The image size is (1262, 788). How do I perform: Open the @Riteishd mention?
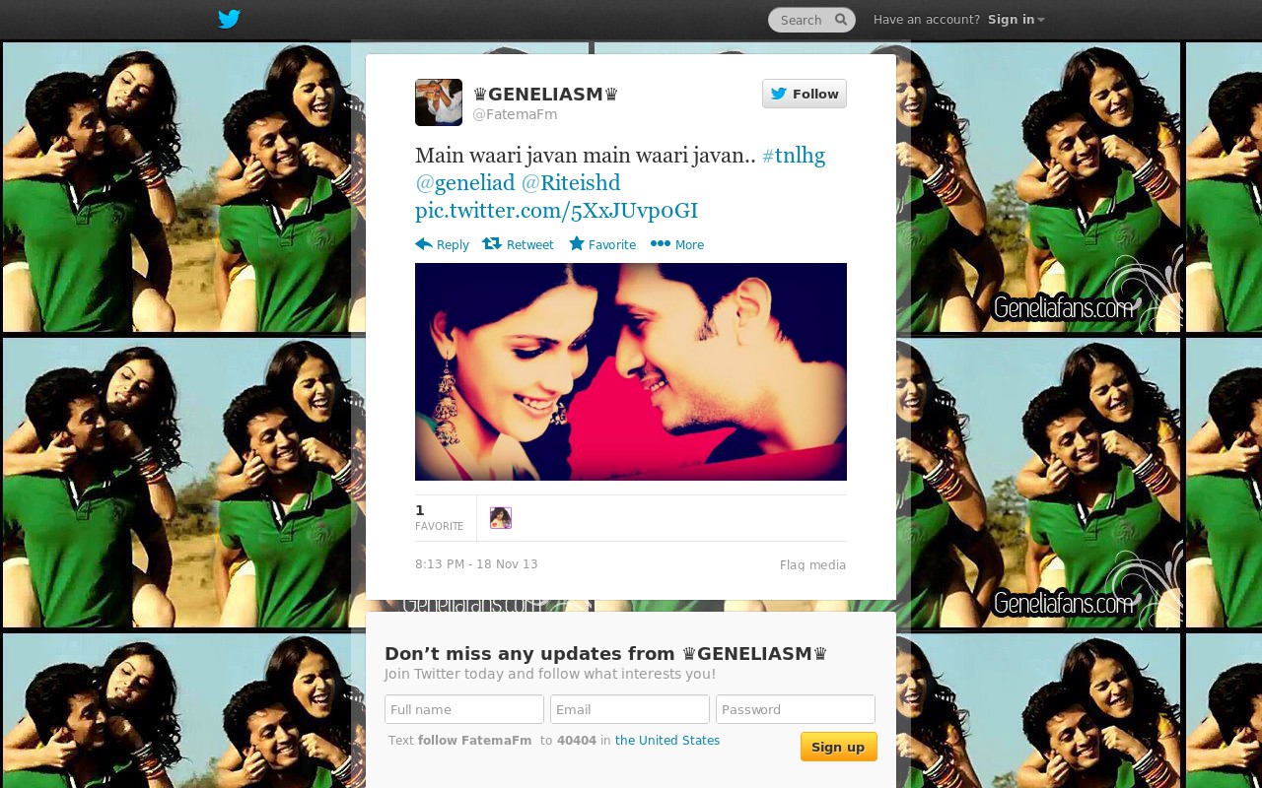coord(571,183)
